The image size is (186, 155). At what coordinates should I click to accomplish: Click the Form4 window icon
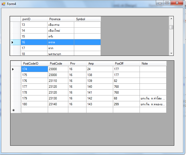[3, 4]
